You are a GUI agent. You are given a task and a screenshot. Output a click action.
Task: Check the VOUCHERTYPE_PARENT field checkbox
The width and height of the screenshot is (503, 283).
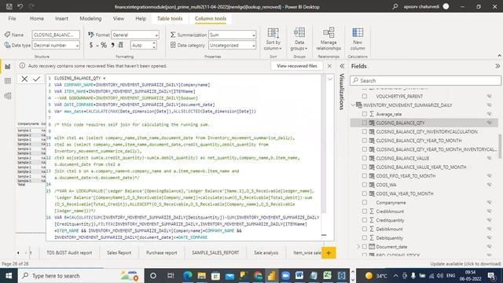tap(365, 96)
